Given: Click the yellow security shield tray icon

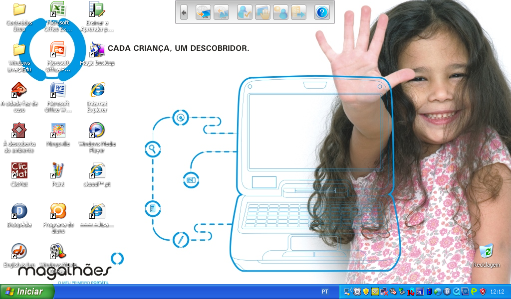Looking at the screenshot, I should click(366, 292).
